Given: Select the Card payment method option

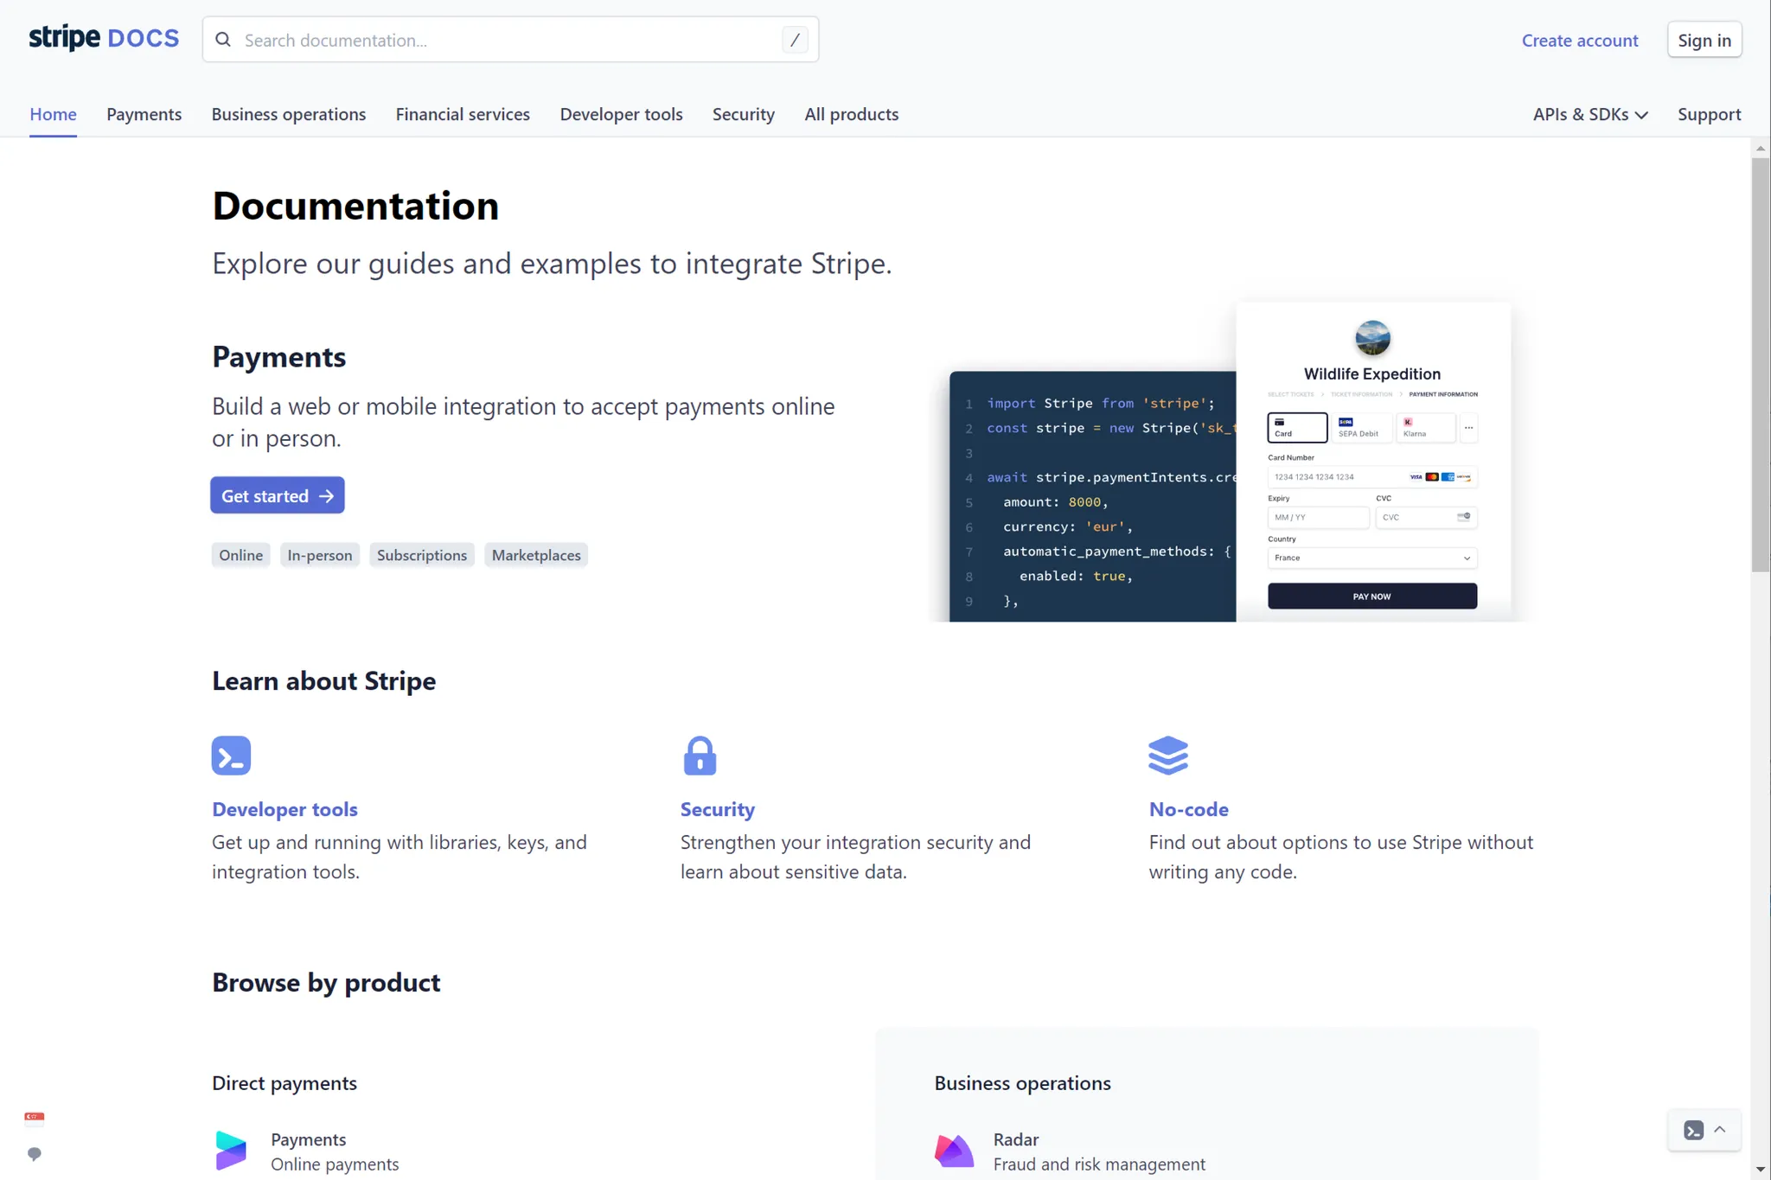Looking at the screenshot, I should click(1296, 427).
